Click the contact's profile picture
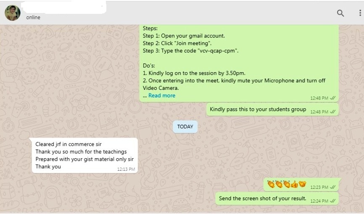364x214 pixels. (x=13, y=13)
